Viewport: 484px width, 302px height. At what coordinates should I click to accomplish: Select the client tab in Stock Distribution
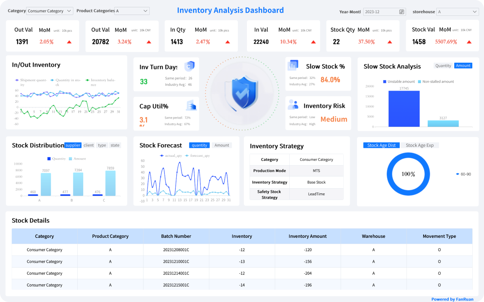point(89,145)
